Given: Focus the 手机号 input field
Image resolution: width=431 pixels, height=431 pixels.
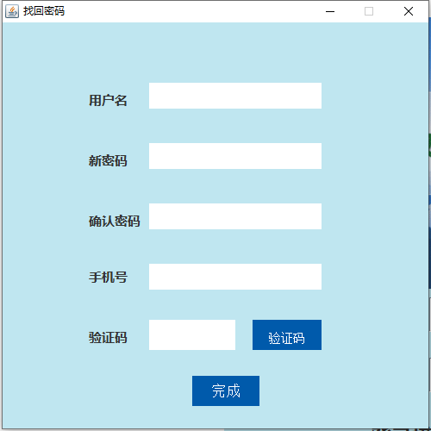Looking at the screenshot, I should (x=235, y=277).
